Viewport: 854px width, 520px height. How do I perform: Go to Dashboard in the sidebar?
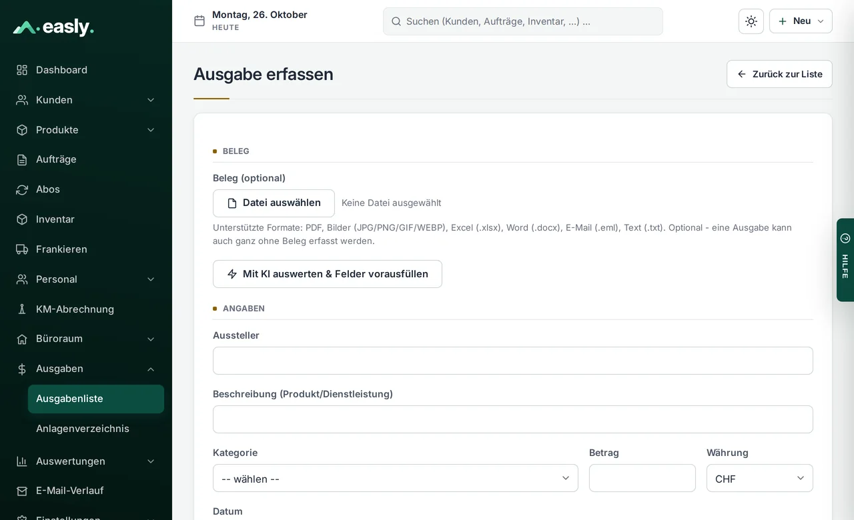86,70
